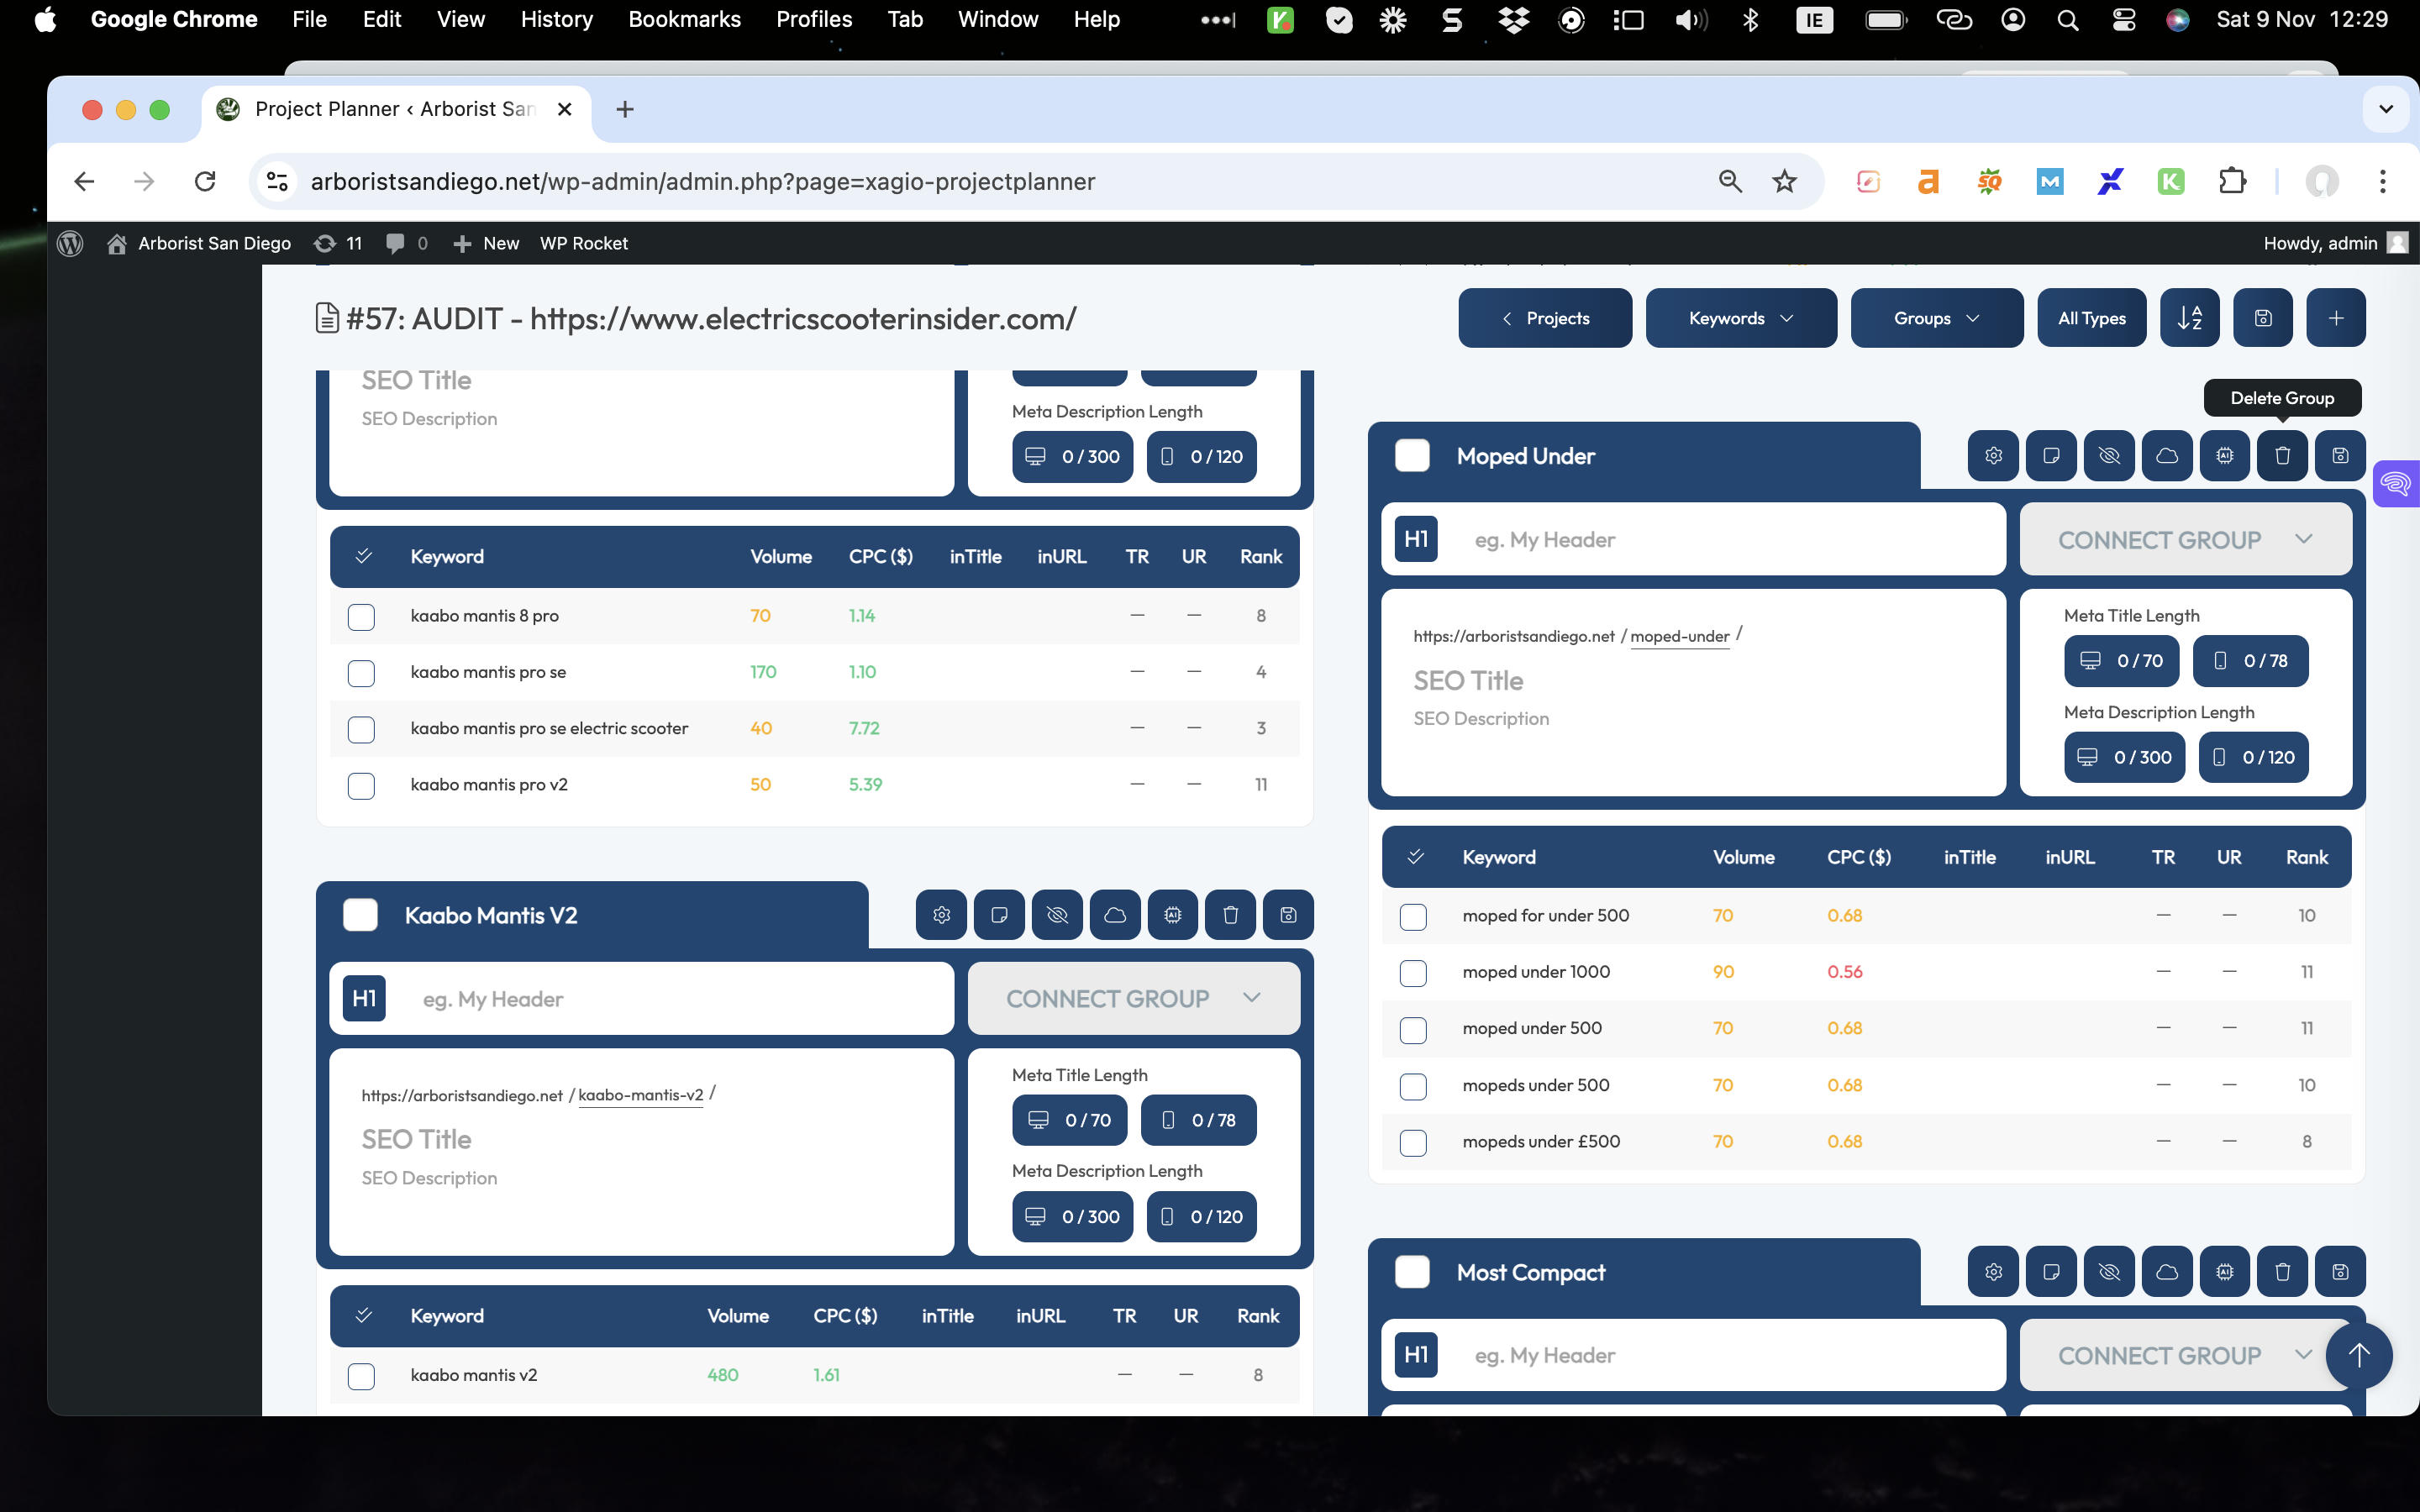2420x1512 pixels.
Task: Open the Keywords dropdown
Action: [x=1741, y=318]
